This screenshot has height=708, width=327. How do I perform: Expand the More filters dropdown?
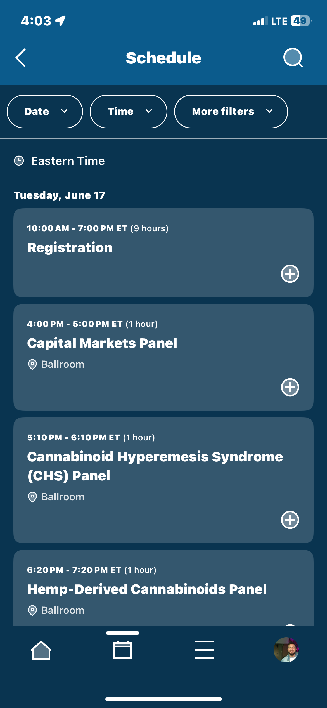pyautogui.click(x=231, y=112)
